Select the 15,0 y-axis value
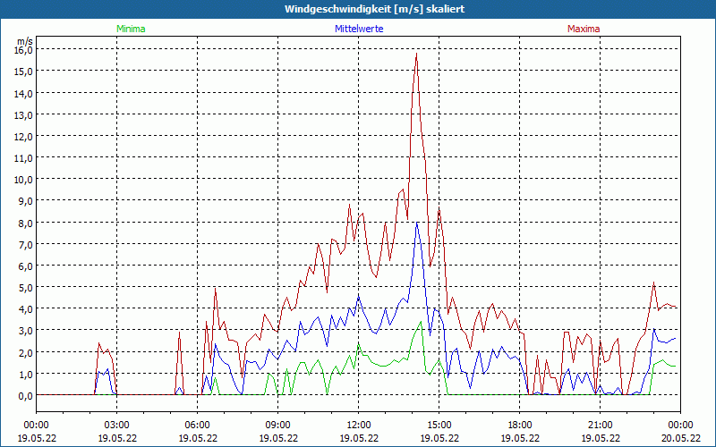Image resolution: width=716 pixels, height=447 pixels. [23, 72]
